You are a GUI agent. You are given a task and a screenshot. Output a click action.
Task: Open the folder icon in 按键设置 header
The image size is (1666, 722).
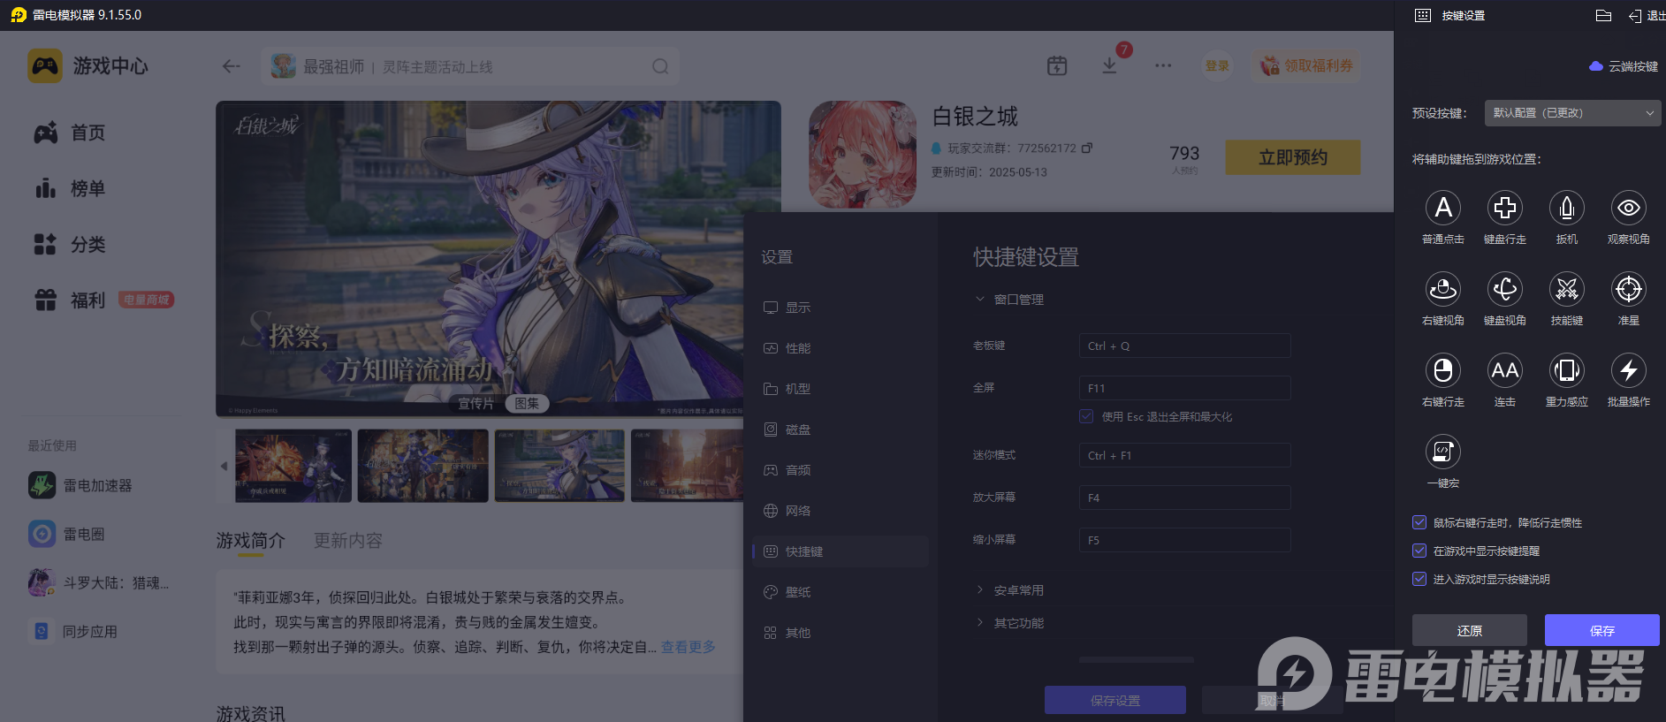(1603, 15)
